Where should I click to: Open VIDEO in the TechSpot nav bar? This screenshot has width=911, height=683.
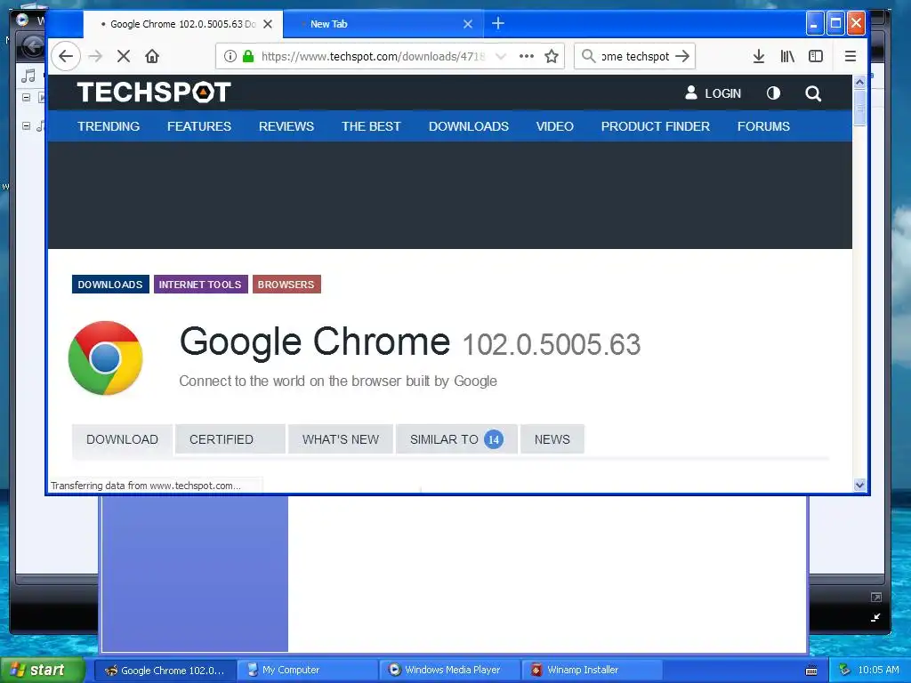[x=555, y=126]
